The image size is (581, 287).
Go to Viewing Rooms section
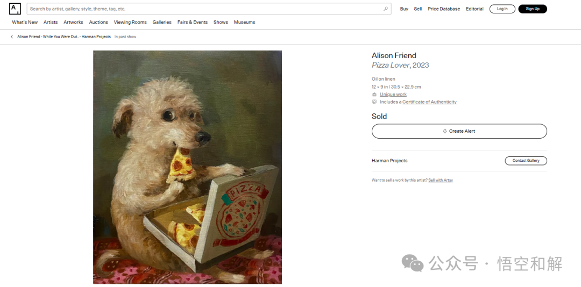tap(130, 22)
